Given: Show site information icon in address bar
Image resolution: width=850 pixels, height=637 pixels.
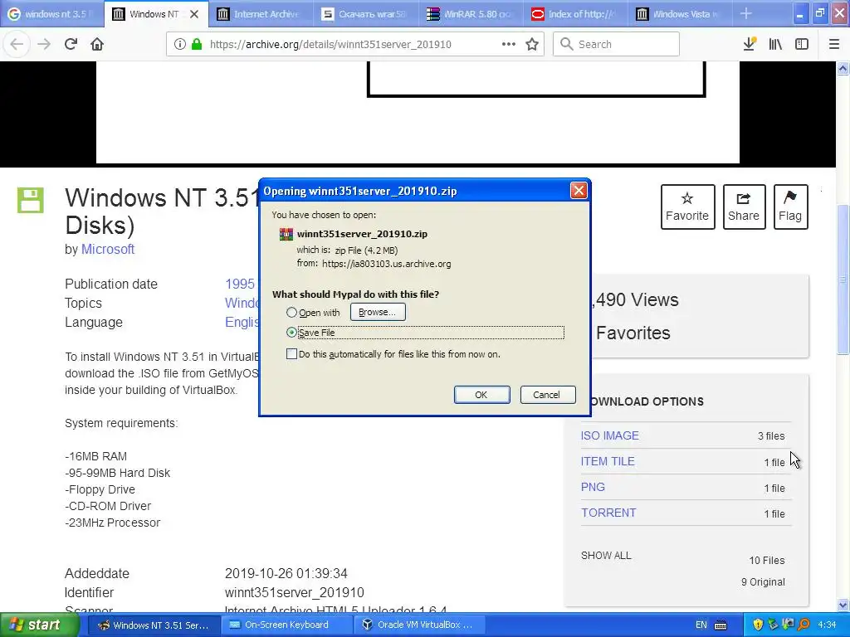Looking at the screenshot, I should [179, 44].
